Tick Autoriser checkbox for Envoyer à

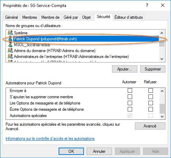pyautogui.click(x=130, y=90)
